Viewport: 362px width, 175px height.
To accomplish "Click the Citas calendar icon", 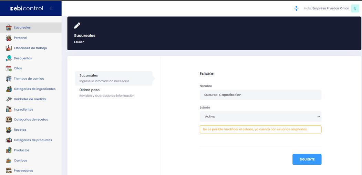I will coord(9,68).
